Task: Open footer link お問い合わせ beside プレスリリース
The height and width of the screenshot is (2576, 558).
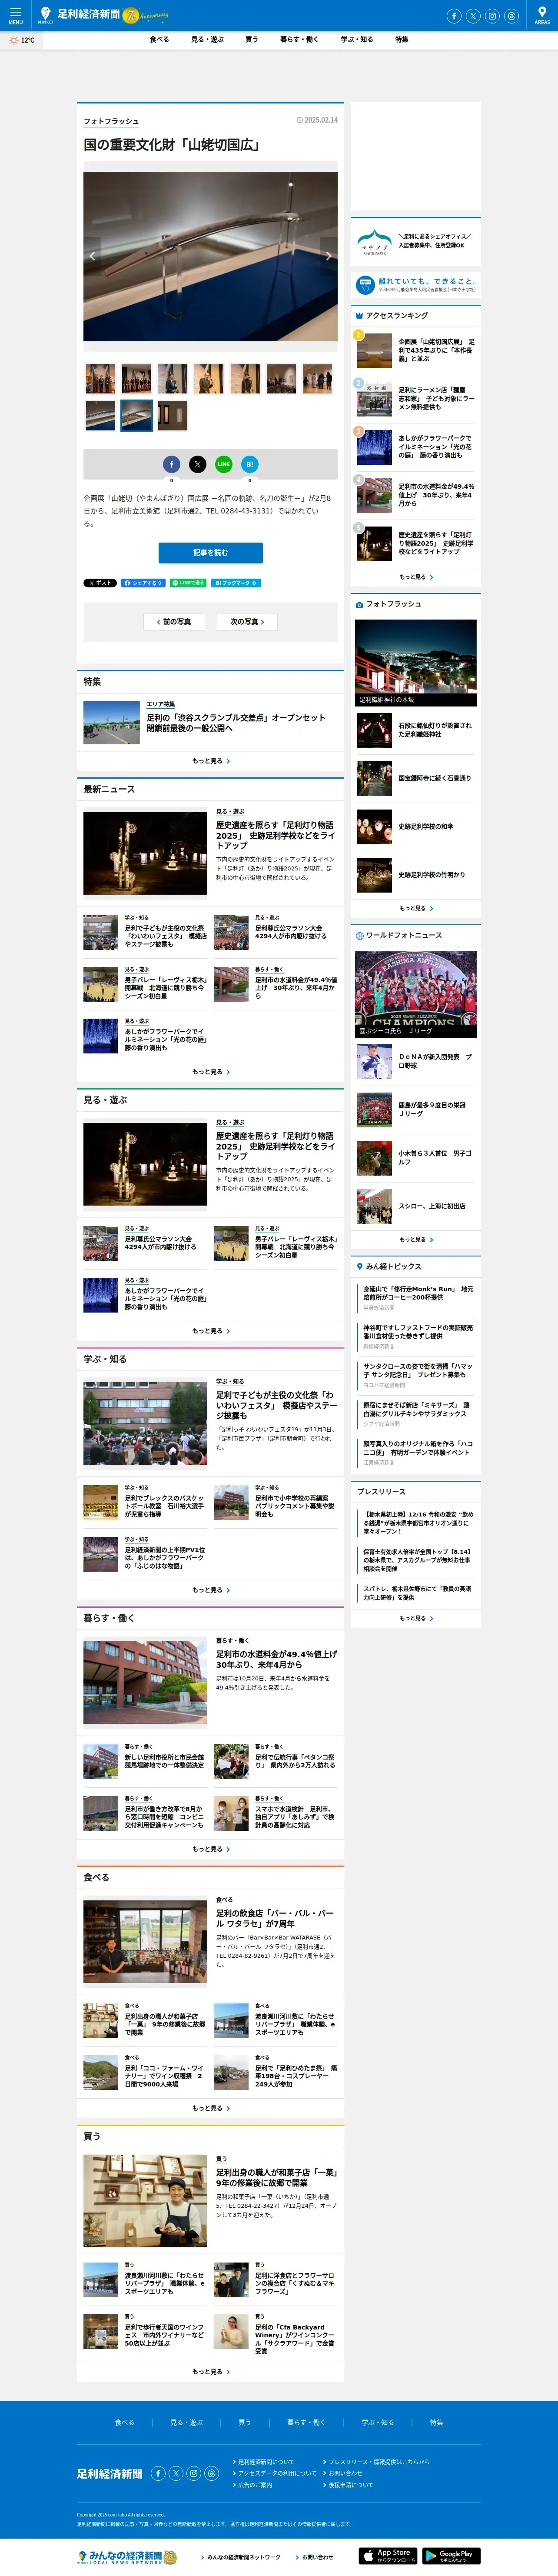Action: tap(346, 2473)
